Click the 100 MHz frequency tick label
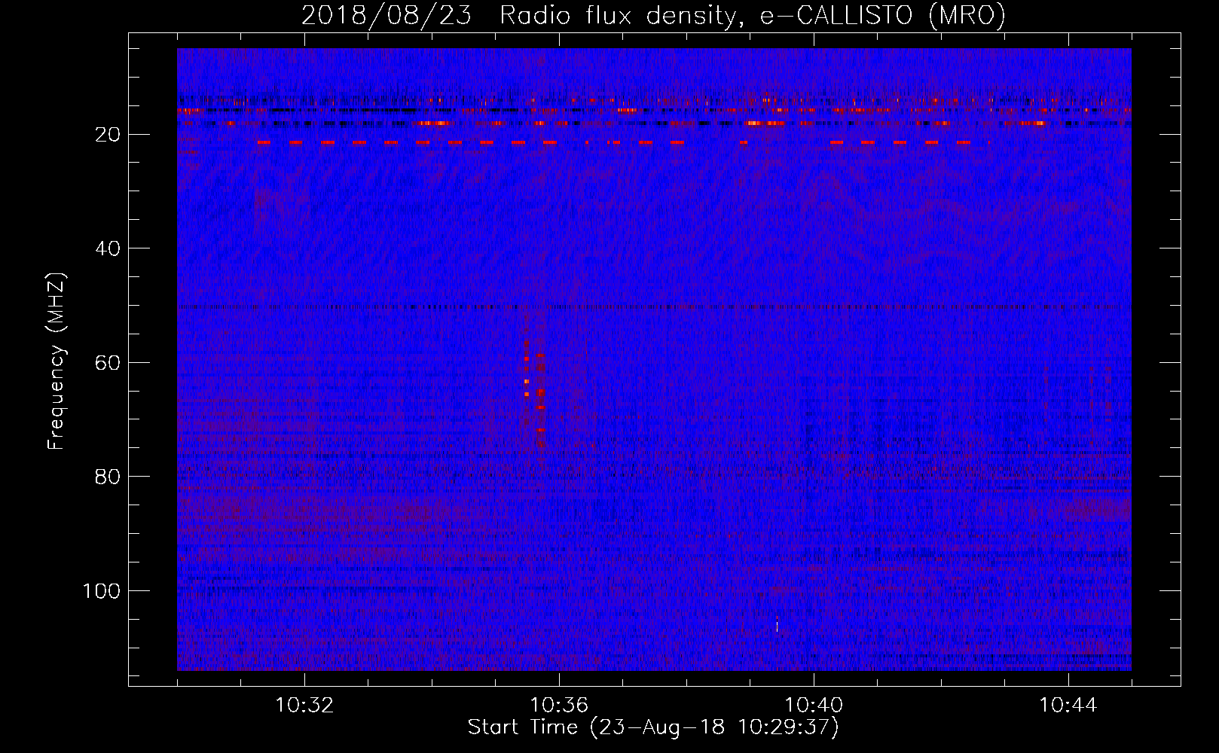Viewport: 1219px width, 753px height. pos(102,591)
